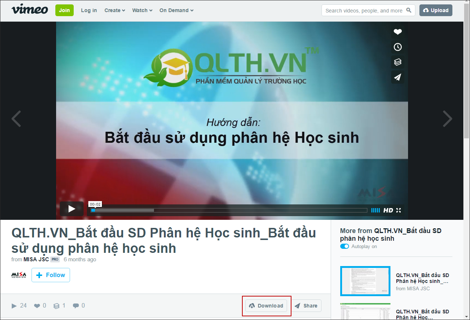
Task: Click the Log in menu item
Action: click(89, 10)
